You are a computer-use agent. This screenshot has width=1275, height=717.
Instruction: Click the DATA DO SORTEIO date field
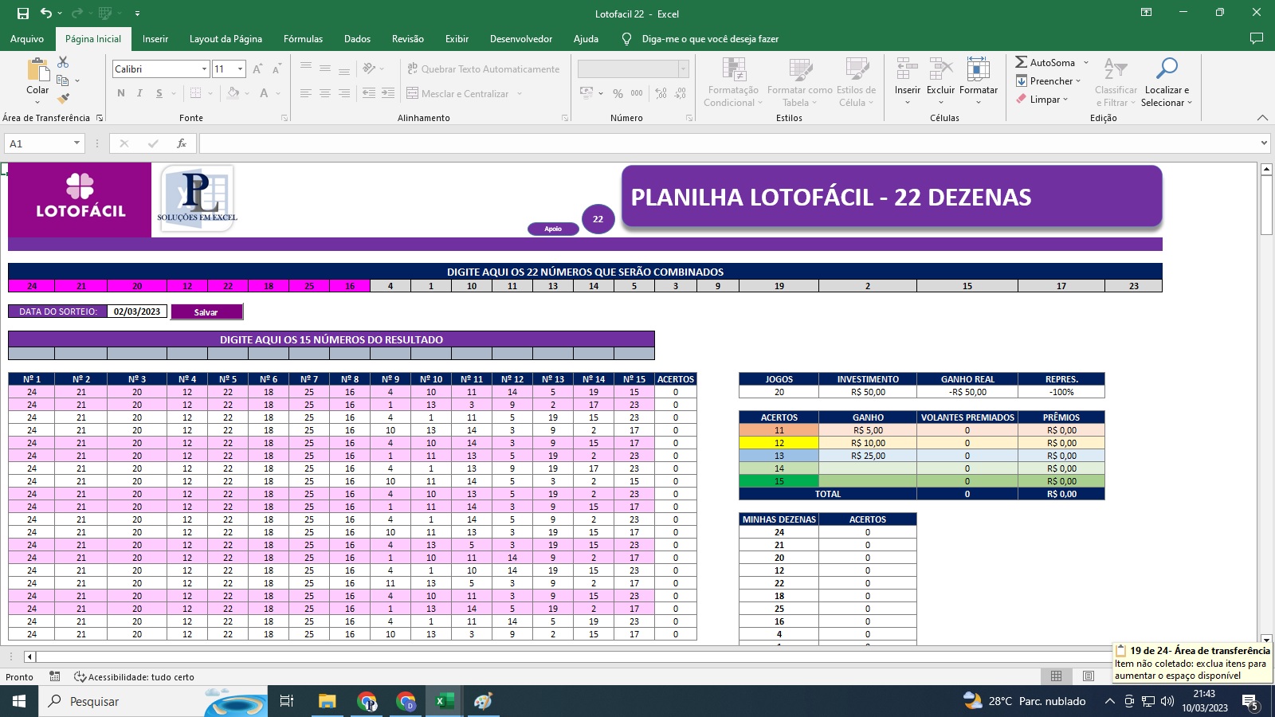tap(137, 311)
